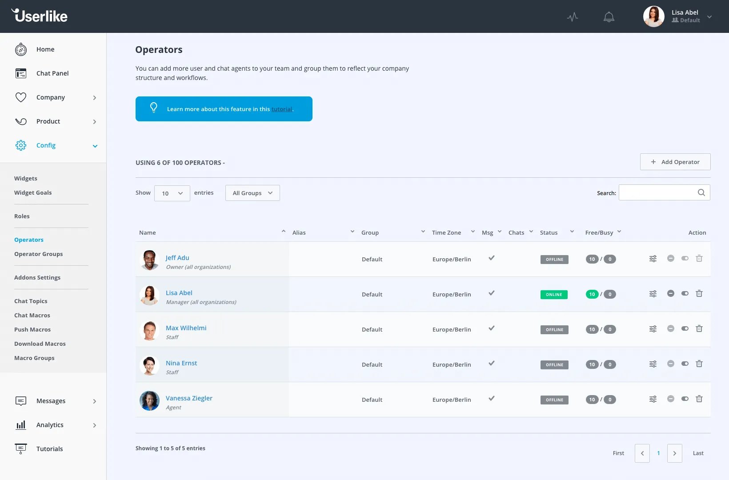Open the notifications bell icon
The width and height of the screenshot is (729, 480).
tap(609, 16)
